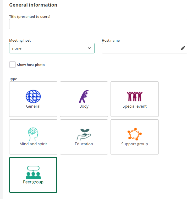Screen dimensions: 192x199
Task: Click the General type label text
Action: tap(33, 106)
